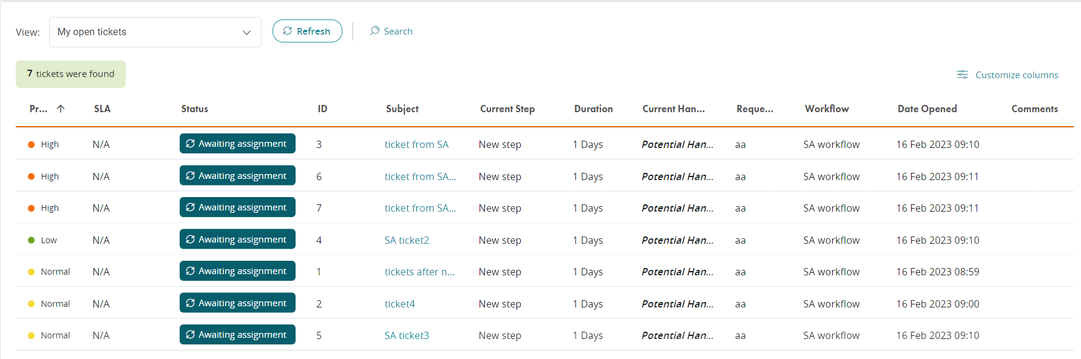Open the 'ticket4' subject link
The image size is (1081, 359).
399,304
